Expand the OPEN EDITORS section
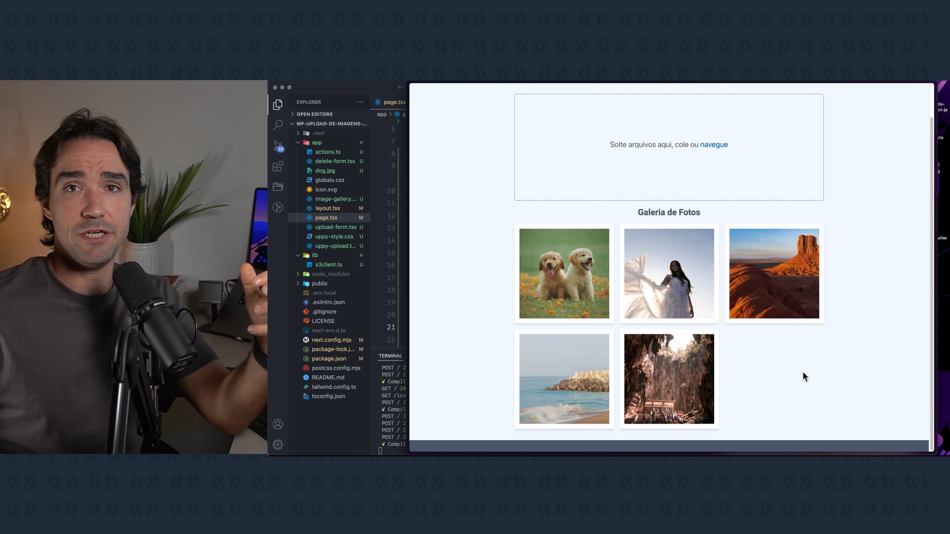This screenshot has height=534, width=950. coord(314,114)
